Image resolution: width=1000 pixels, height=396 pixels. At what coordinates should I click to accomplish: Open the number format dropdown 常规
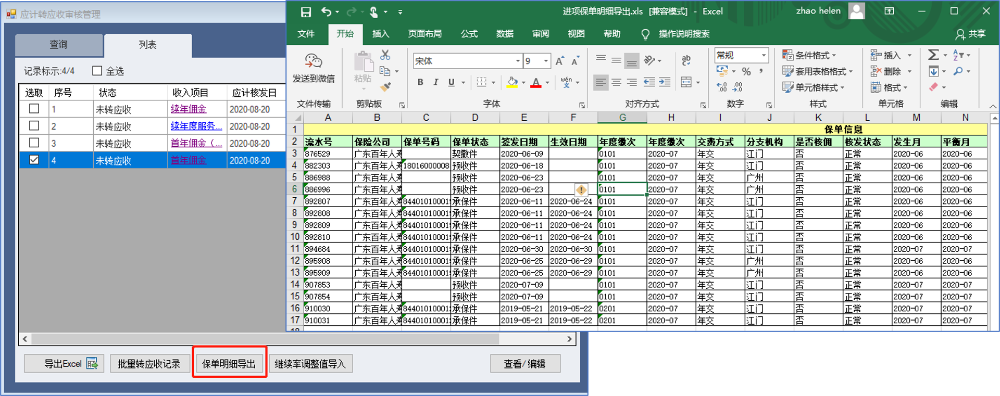[764, 55]
